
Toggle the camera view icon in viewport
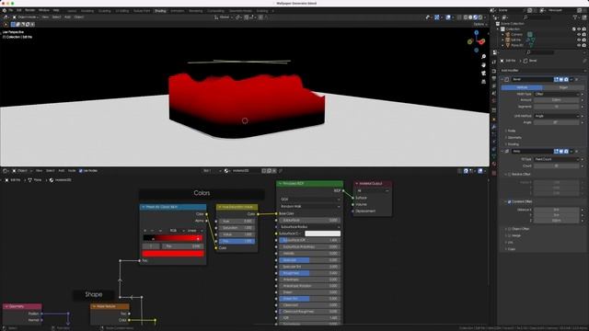coord(483,74)
